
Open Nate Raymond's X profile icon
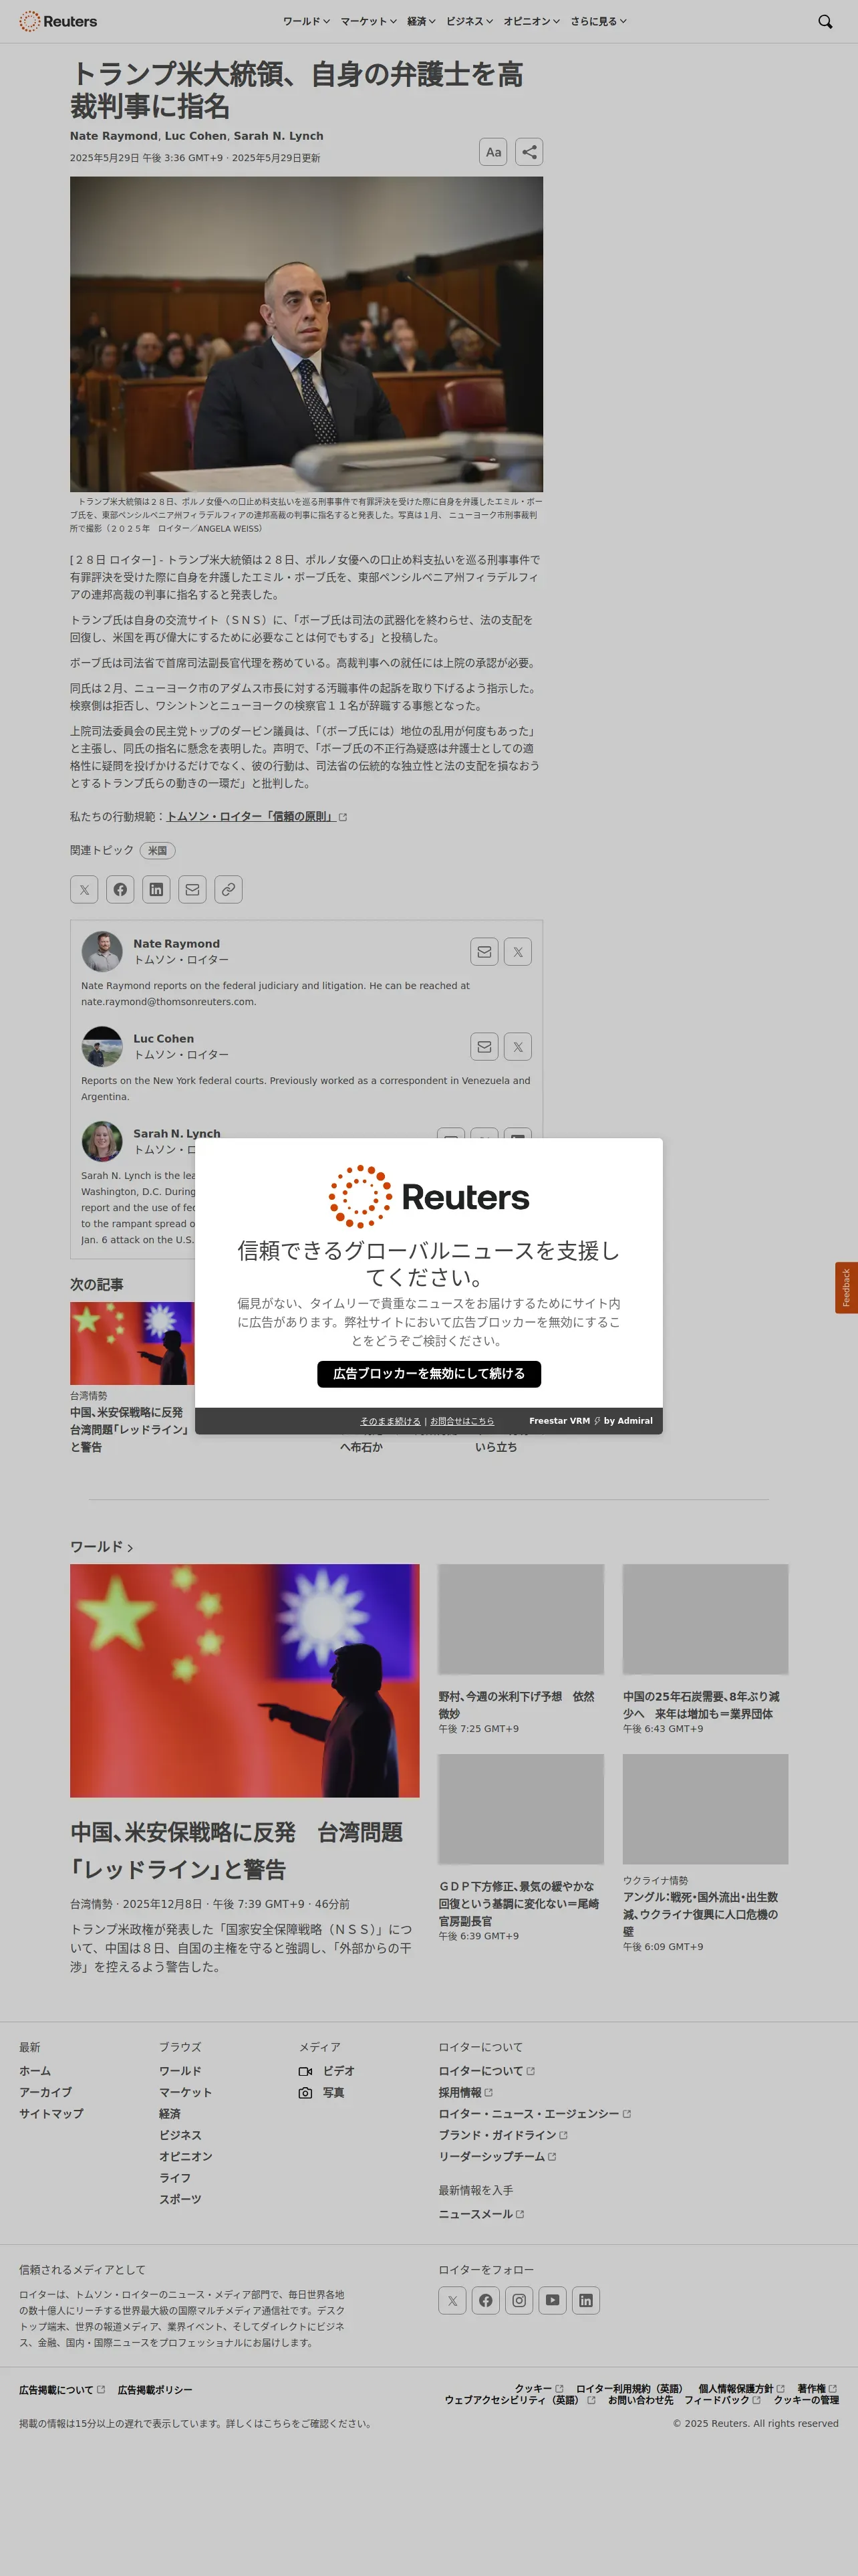(x=517, y=952)
